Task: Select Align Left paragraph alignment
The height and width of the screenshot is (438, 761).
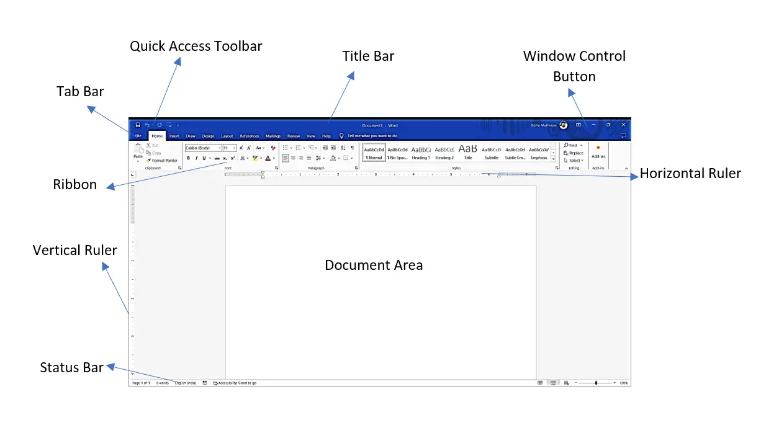Action: point(286,158)
